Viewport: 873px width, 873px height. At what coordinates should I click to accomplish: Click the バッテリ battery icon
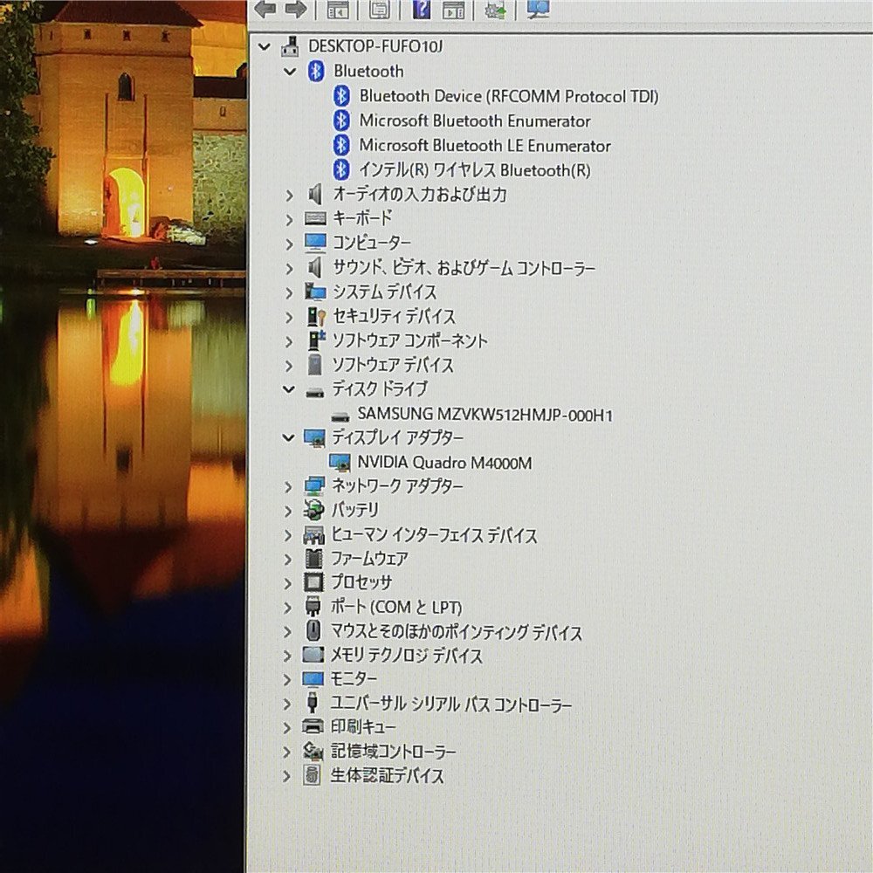tap(313, 510)
